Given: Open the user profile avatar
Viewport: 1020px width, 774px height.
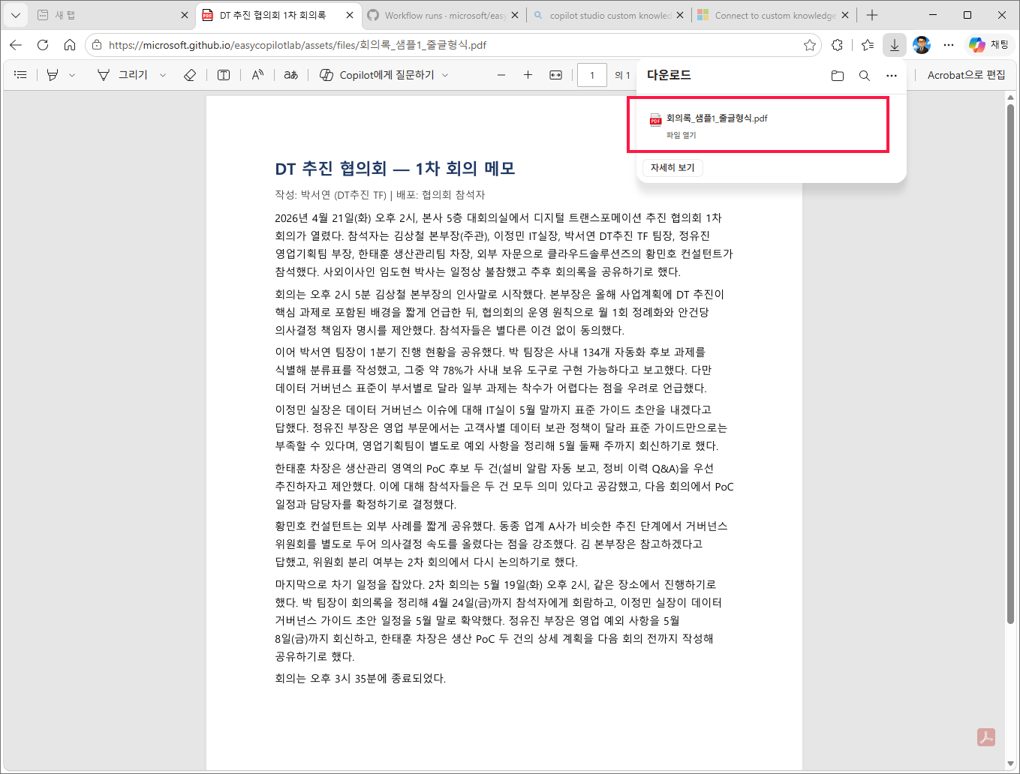Looking at the screenshot, I should pyautogui.click(x=922, y=45).
